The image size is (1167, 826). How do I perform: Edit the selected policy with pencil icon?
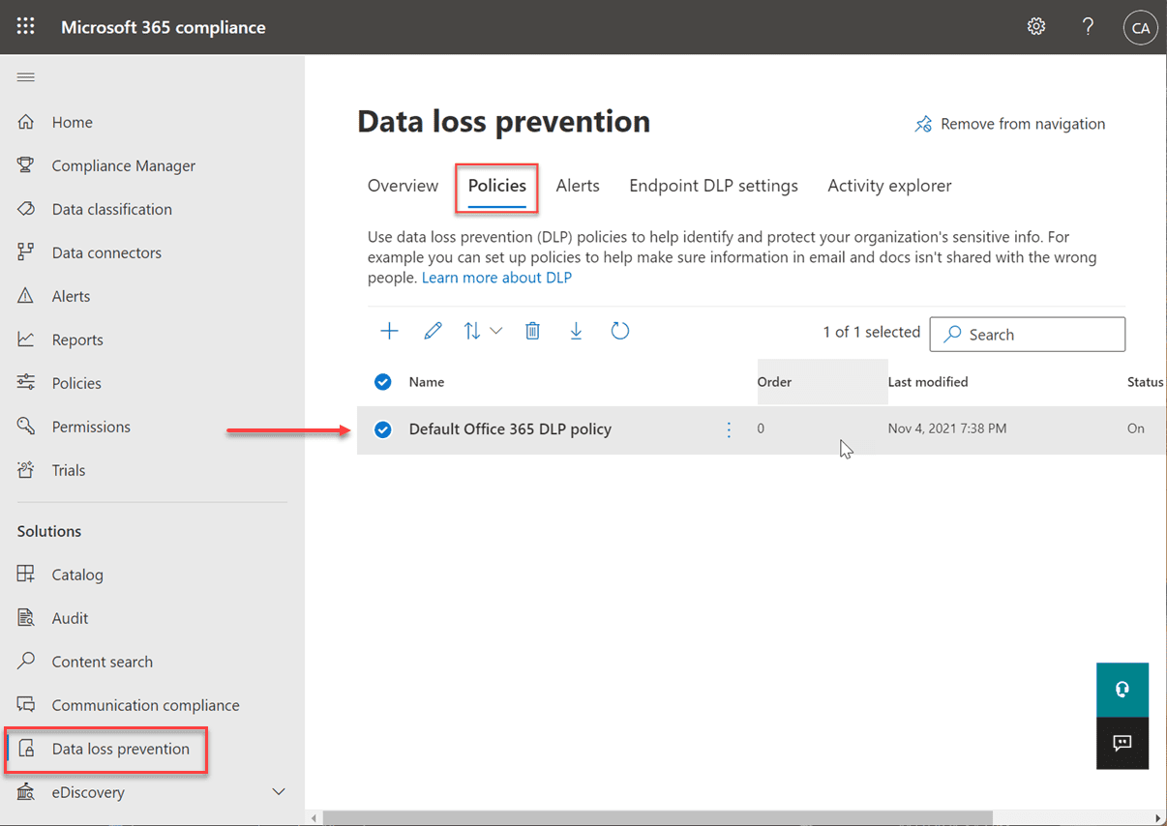pyautogui.click(x=433, y=332)
